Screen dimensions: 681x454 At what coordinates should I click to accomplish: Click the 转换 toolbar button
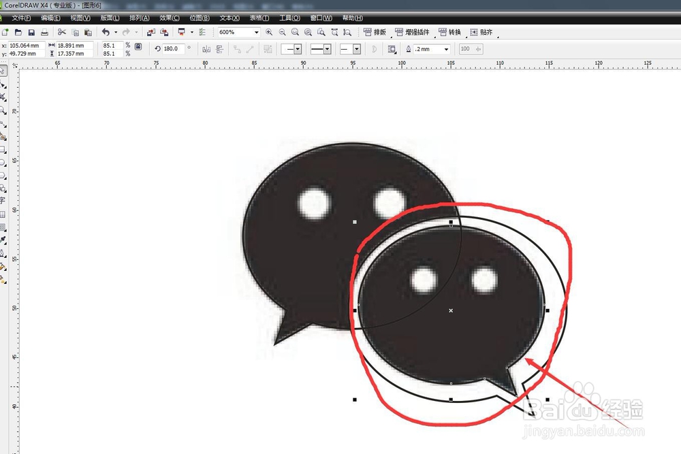pos(450,32)
